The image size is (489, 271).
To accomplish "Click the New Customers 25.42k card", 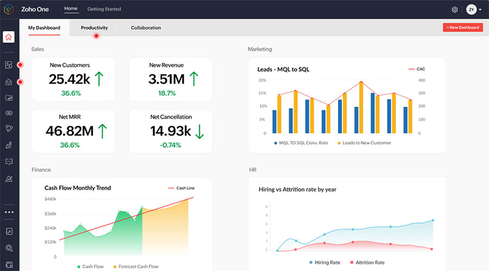I will click(x=73, y=79).
